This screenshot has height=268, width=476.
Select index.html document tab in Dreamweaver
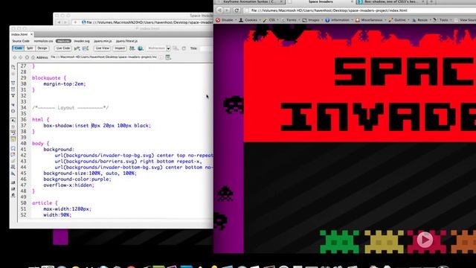point(19,35)
